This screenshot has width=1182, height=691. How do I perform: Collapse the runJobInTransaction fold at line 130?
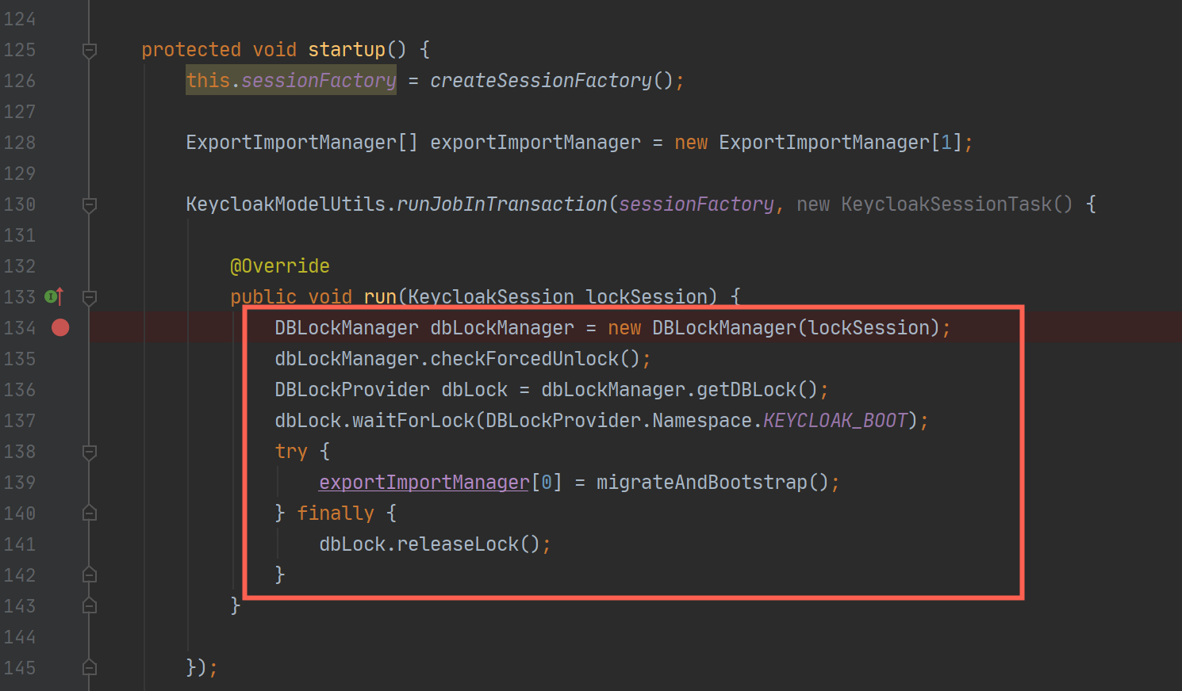[90, 205]
